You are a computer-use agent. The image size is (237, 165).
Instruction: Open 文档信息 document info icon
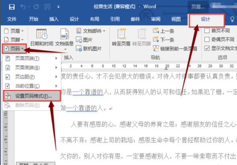click(x=64, y=34)
